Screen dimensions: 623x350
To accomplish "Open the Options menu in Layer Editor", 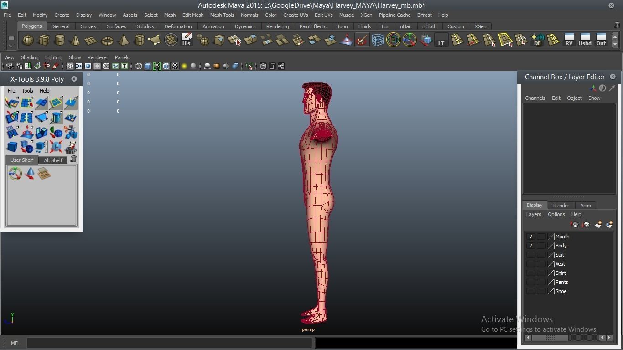I will tap(556, 214).
